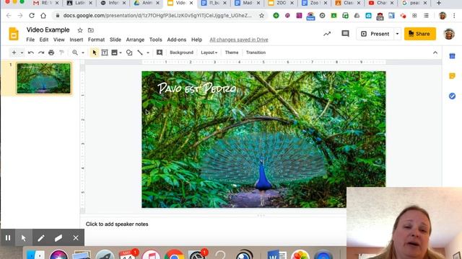Open Microsoft Word from the Dock

point(276,254)
